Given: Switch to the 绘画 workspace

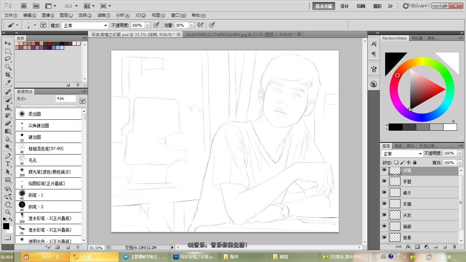Looking at the screenshot, I should click(x=361, y=6).
